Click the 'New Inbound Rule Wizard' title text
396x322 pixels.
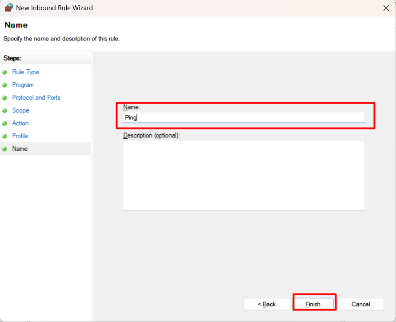55,8
